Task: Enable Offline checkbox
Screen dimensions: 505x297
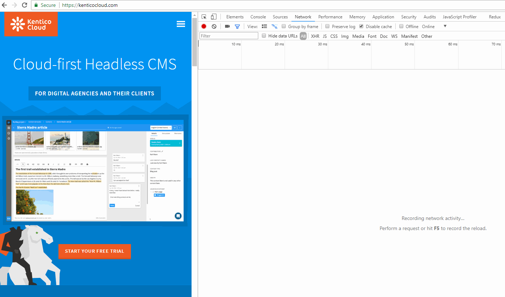Action: pyautogui.click(x=401, y=26)
